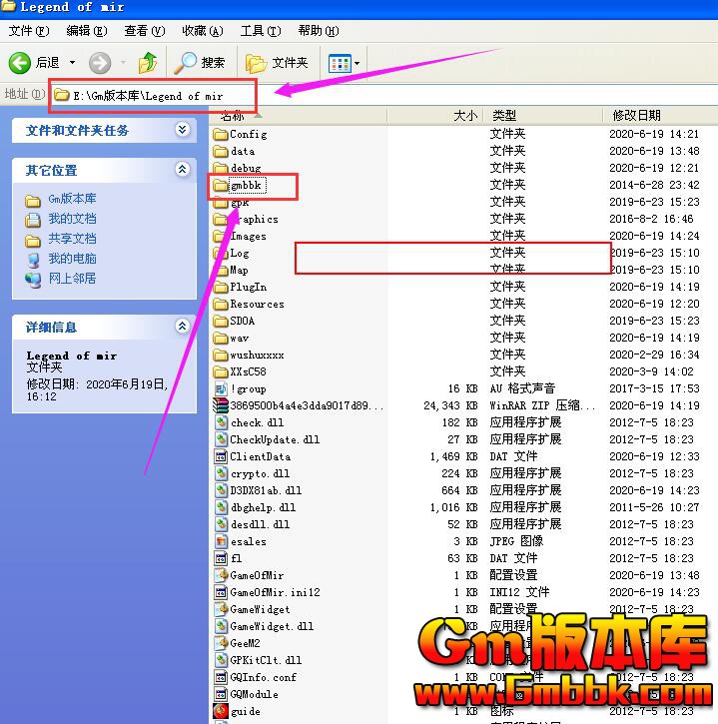Click the Up folder level icon
Image resolution: width=718 pixels, height=724 pixels.
coord(148,63)
